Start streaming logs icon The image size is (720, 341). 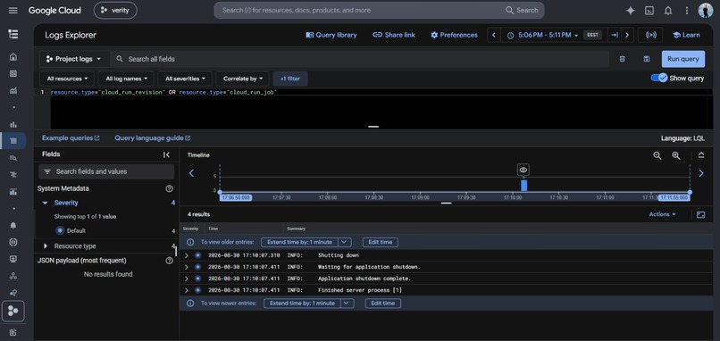pyautogui.click(x=650, y=35)
